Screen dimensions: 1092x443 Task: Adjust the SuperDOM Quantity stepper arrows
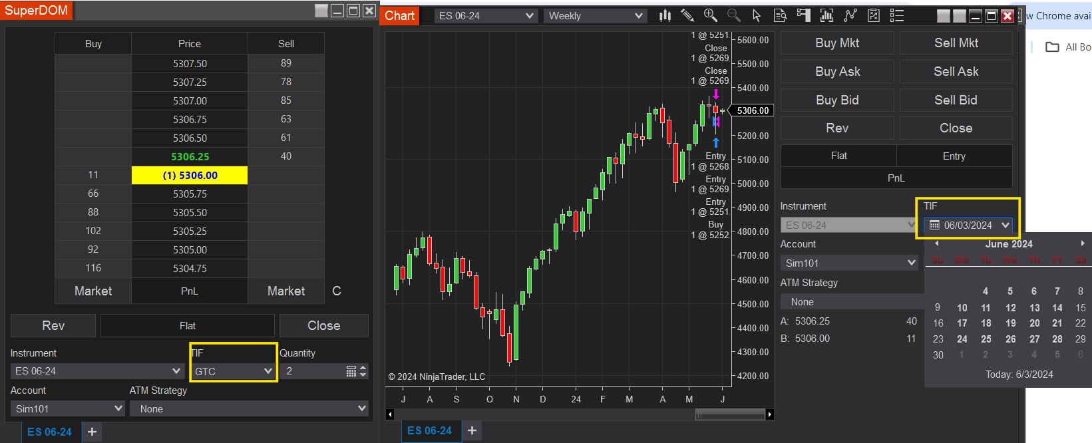(363, 371)
